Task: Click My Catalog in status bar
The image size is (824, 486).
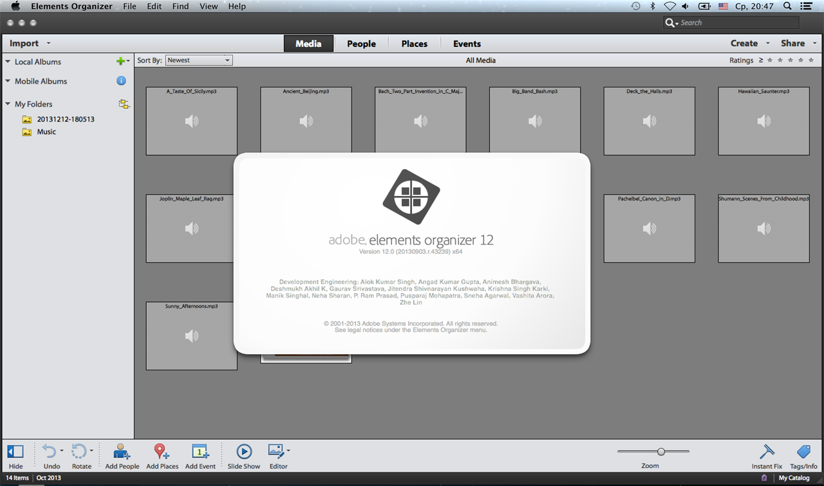Action: pos(794,478)
